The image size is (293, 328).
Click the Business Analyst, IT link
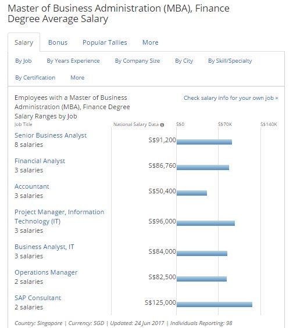[x=44, y=247]
